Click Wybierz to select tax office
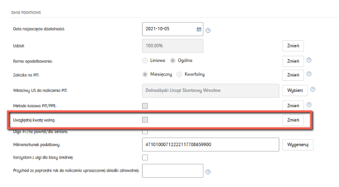The width and height of the screenshot is (339, 187). coord(295,90)
